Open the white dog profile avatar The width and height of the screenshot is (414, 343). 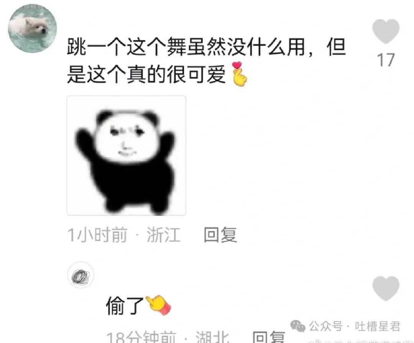coord(33,28)
